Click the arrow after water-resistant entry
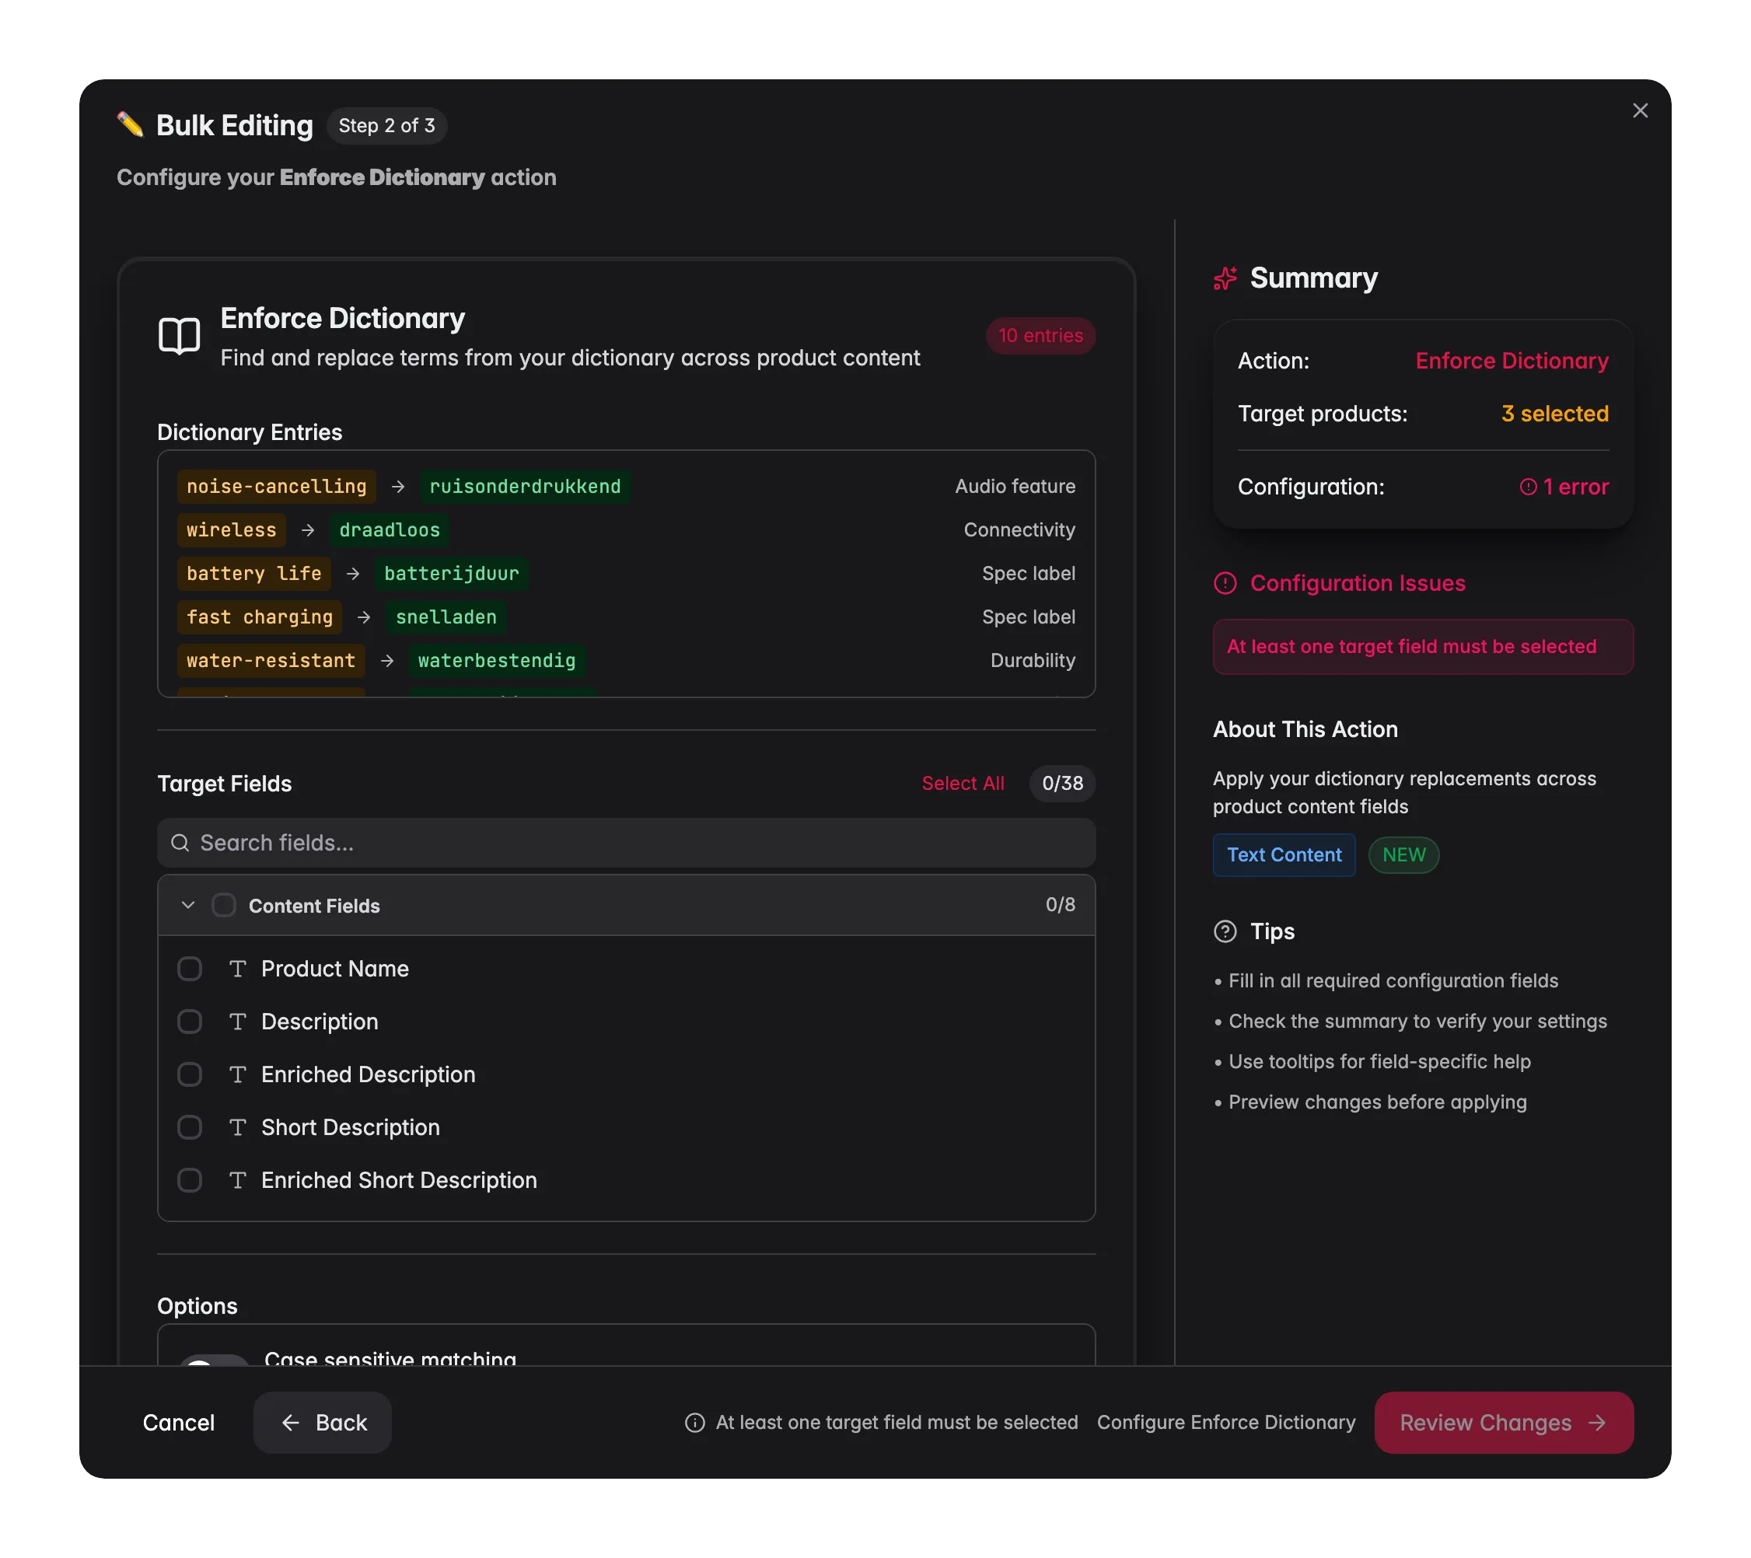 point(387,660)
